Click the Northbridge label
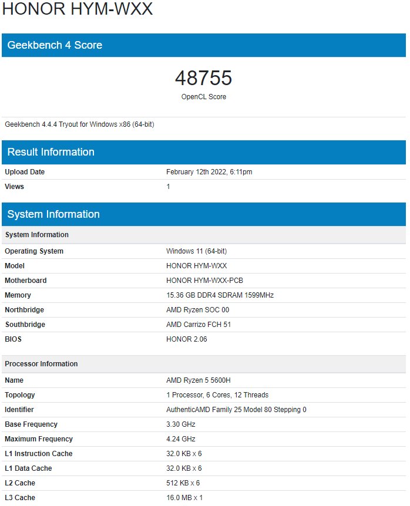This screenshot has width=410, height=506. tap(24, 310)
